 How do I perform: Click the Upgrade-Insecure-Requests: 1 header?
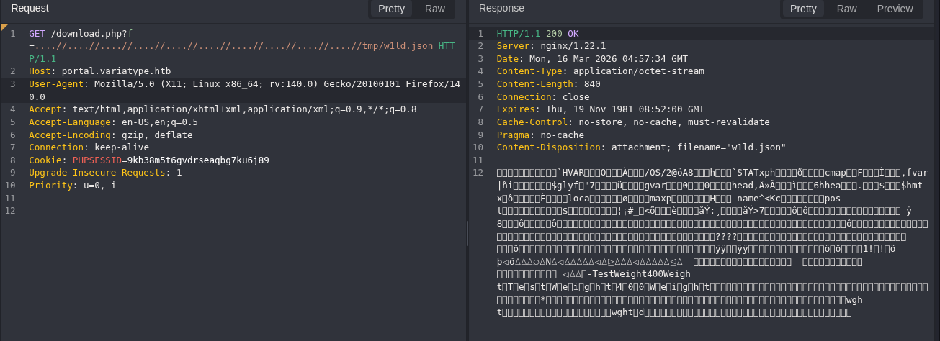(105, 173)
